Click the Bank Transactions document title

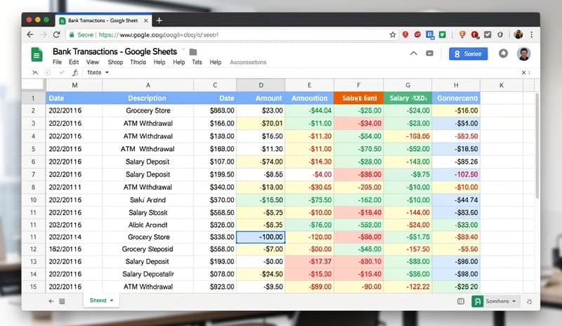pyautogui.click(x=115, y=52)
